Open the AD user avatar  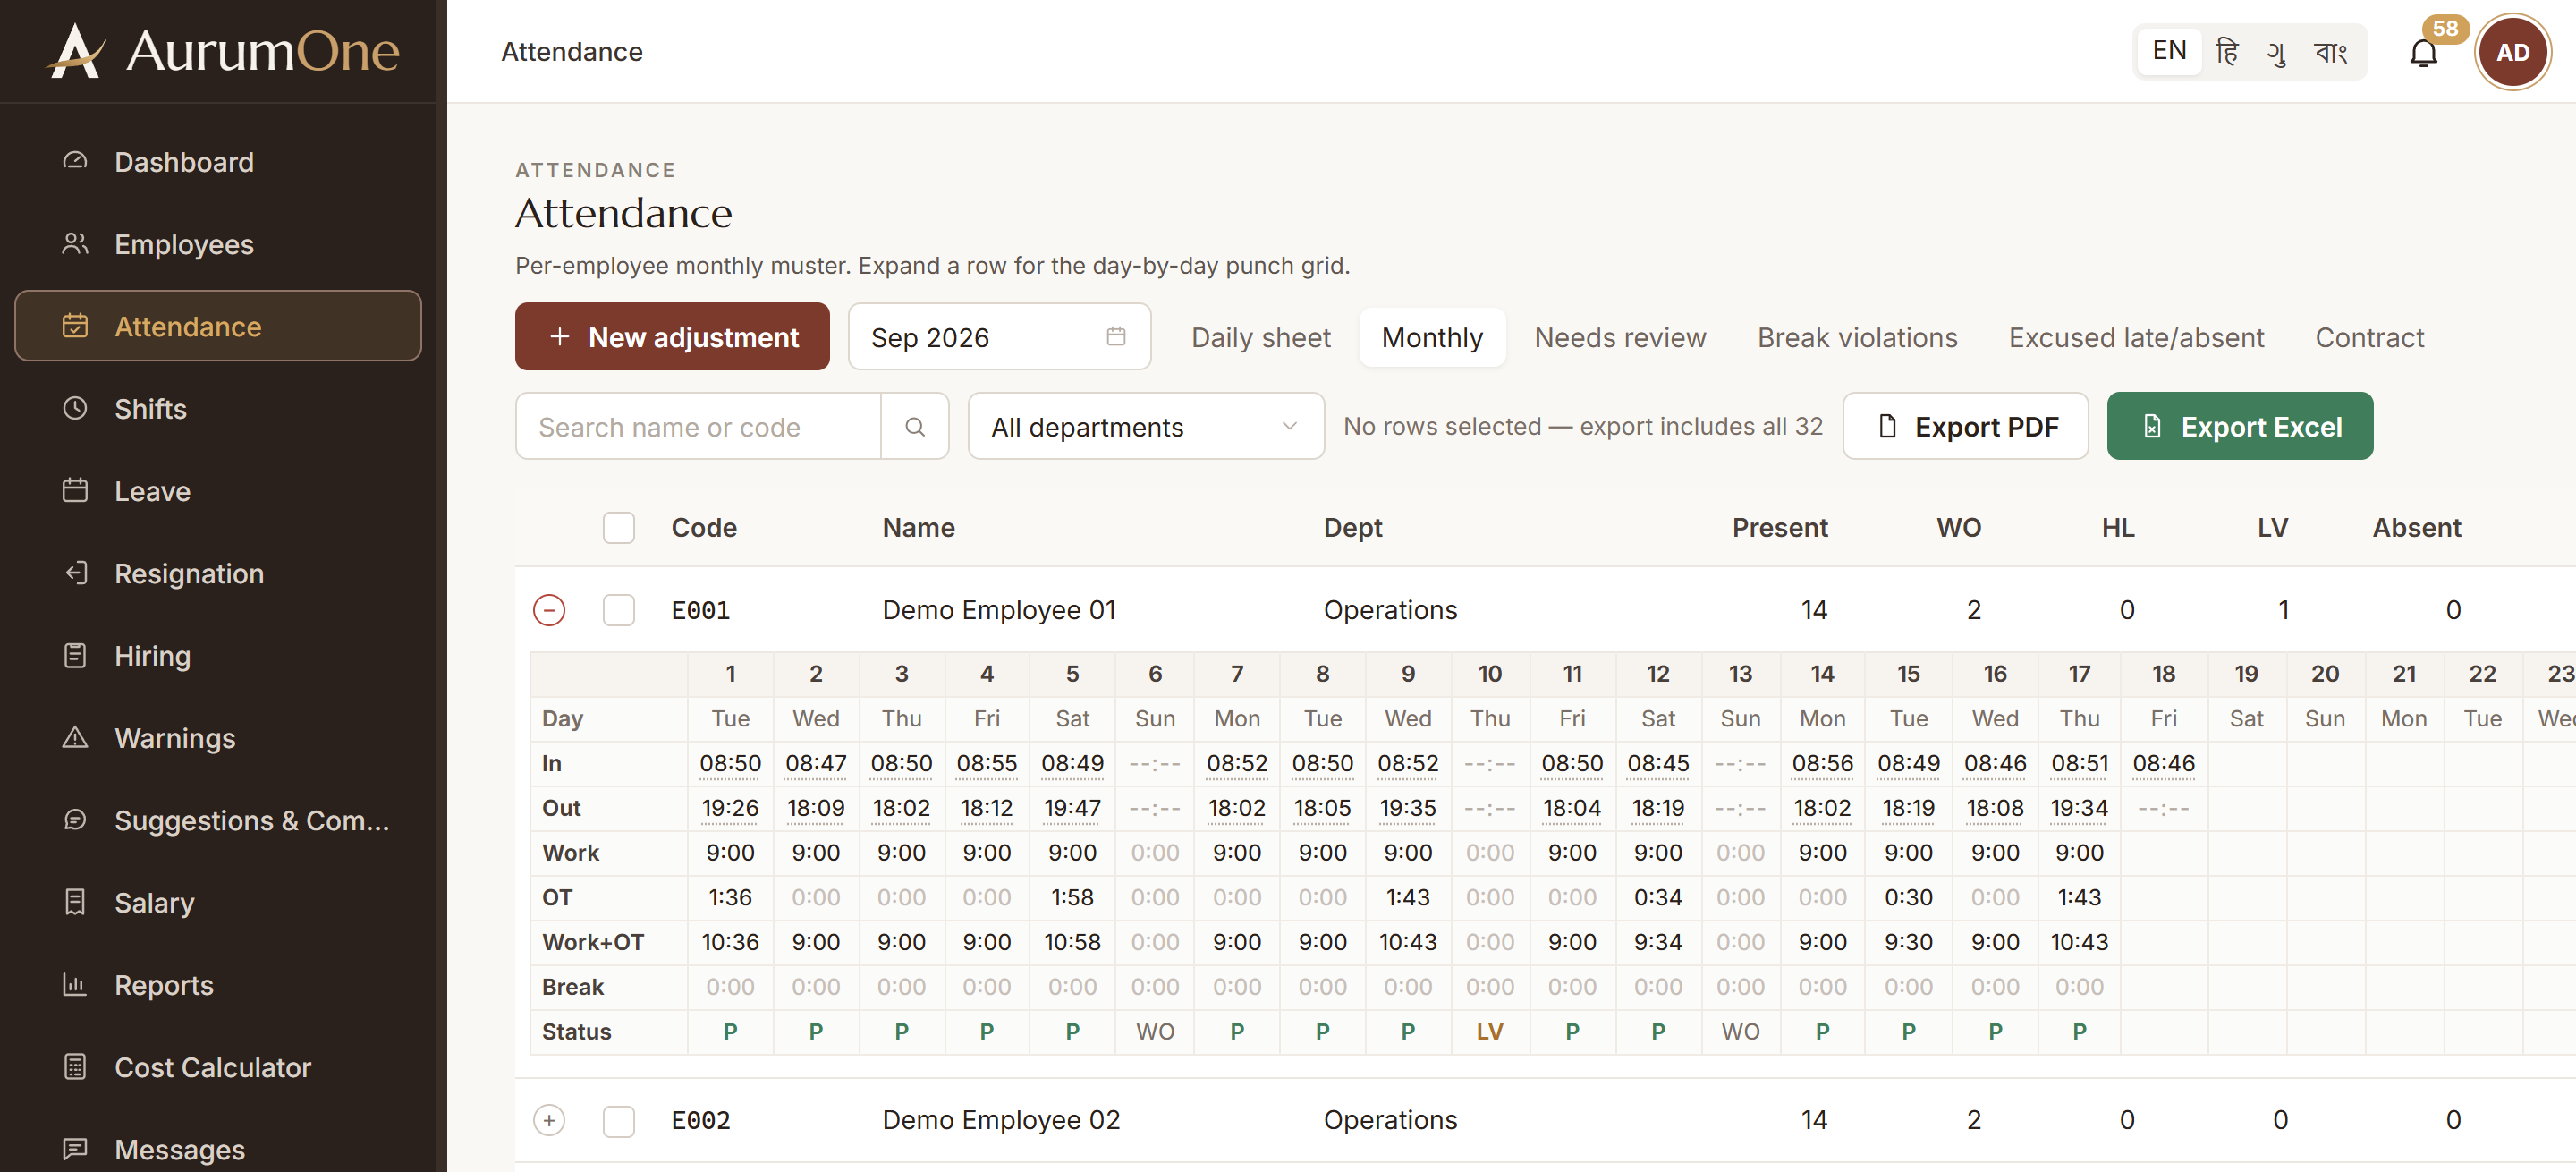2512,52
